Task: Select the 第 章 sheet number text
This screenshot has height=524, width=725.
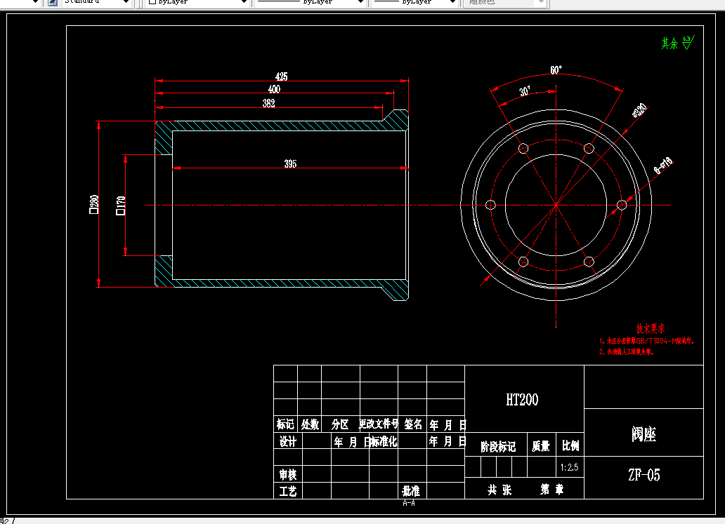Action: pyautogui.click(x=552, y=490)
